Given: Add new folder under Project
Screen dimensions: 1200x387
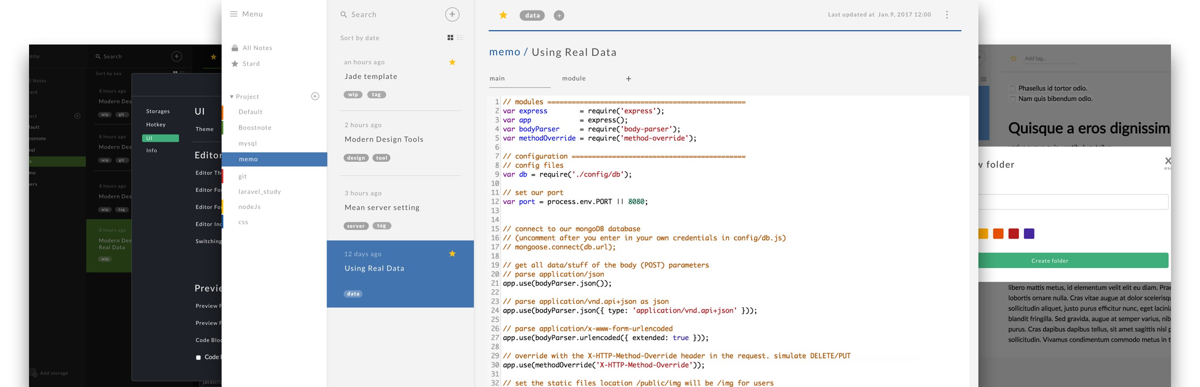Looking at the screenshot, I should coord(315,96).
